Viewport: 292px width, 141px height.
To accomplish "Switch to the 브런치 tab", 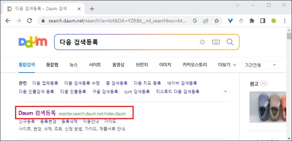I will 142,65.
